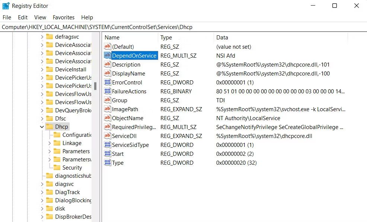The image size is (367, 222).
Task: Click the Start DWORD value icon
Action: [108, 154]
